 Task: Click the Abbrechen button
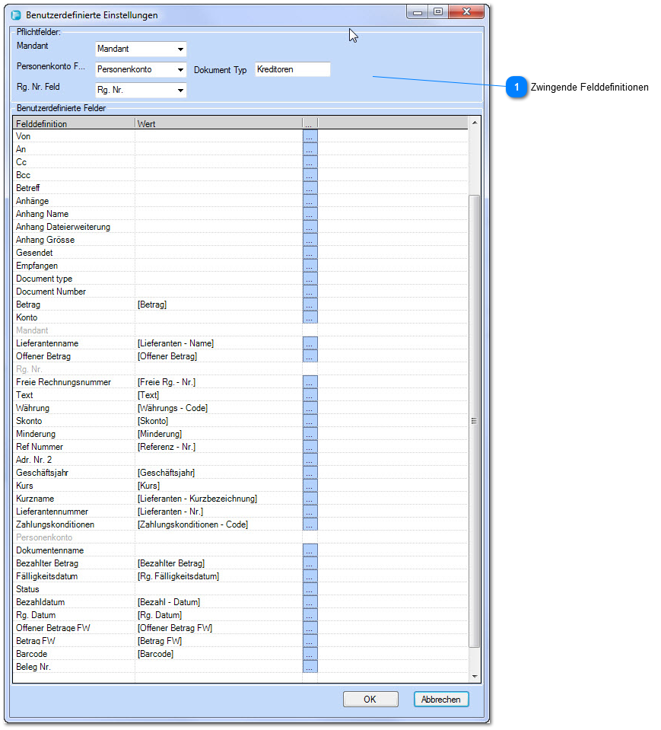coord(441,700)
